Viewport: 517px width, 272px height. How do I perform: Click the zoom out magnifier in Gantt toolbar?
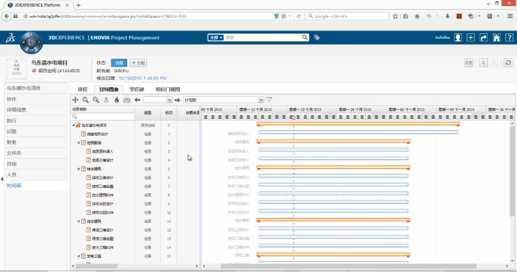[95, 99]
